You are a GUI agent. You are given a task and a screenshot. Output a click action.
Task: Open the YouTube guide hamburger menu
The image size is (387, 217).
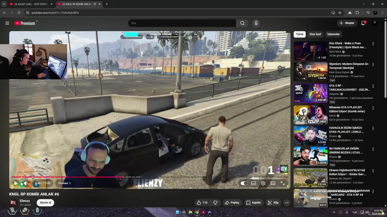7,23
